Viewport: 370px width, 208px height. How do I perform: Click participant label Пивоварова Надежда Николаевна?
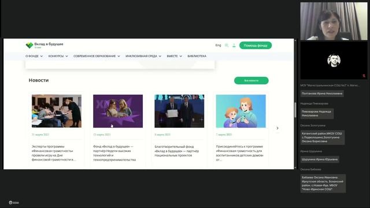[x=317, y=113]
